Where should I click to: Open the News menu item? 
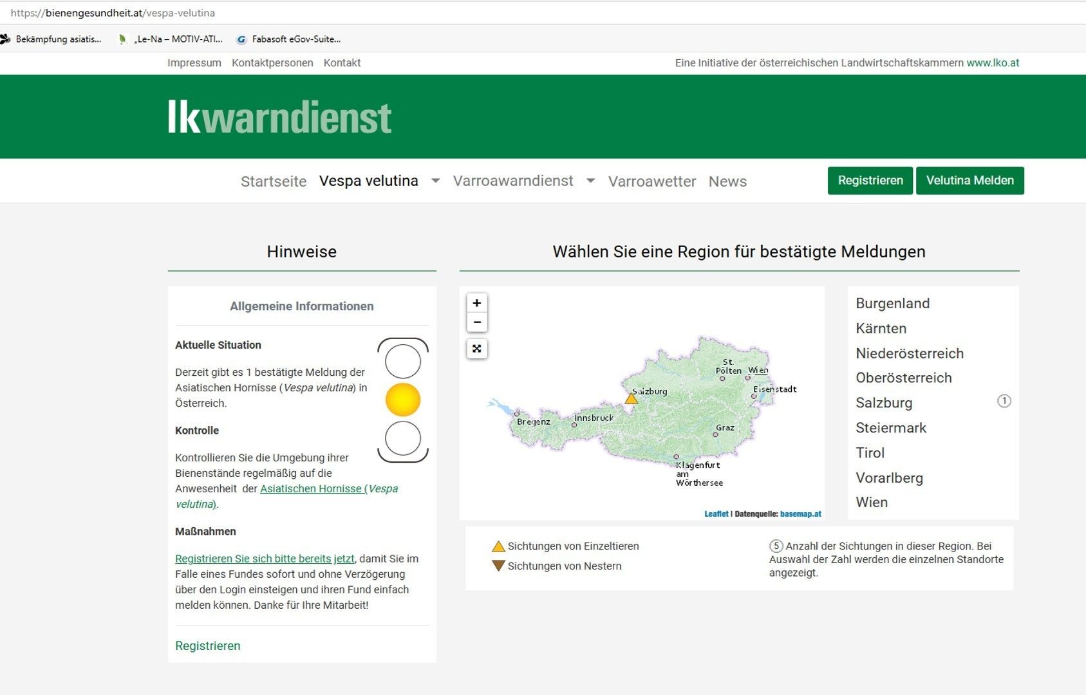(x=727, y=181)
